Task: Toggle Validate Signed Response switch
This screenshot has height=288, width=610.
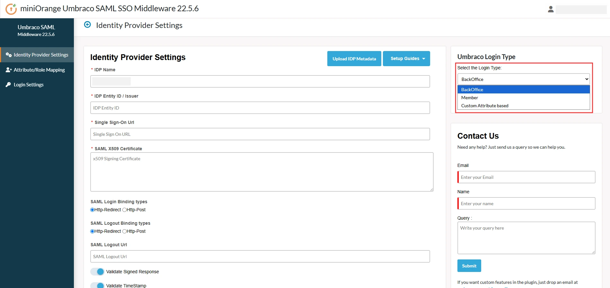Action: (97, 272)
